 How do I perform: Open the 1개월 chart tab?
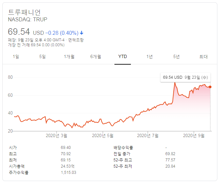click(69, 57)
